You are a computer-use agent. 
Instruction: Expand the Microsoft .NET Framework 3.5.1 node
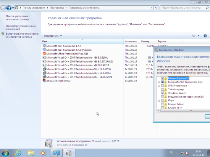click(159, 82)
